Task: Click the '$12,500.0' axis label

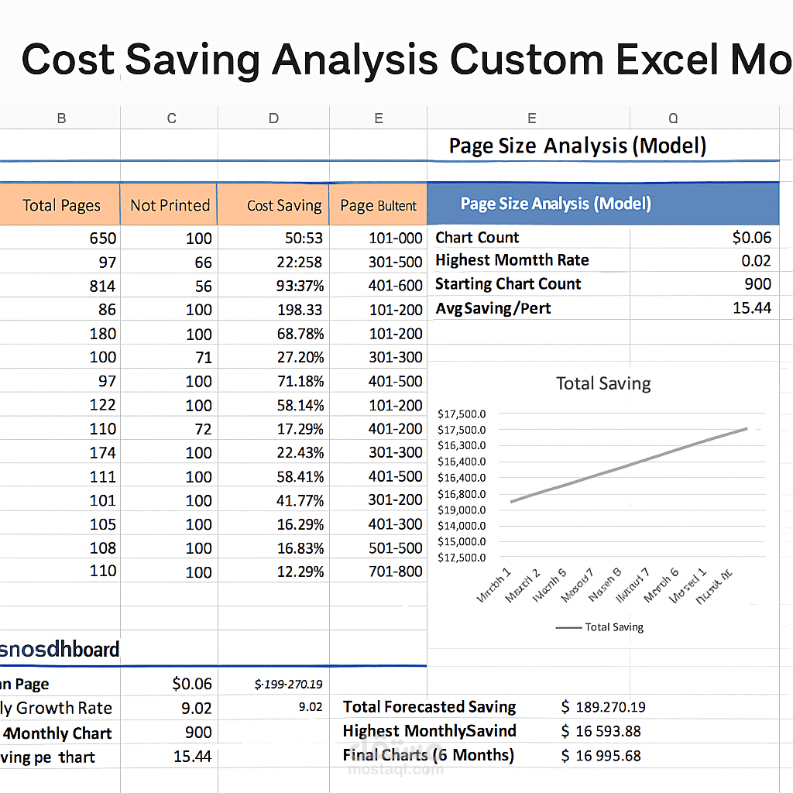Action: click(x=462, y=558)
